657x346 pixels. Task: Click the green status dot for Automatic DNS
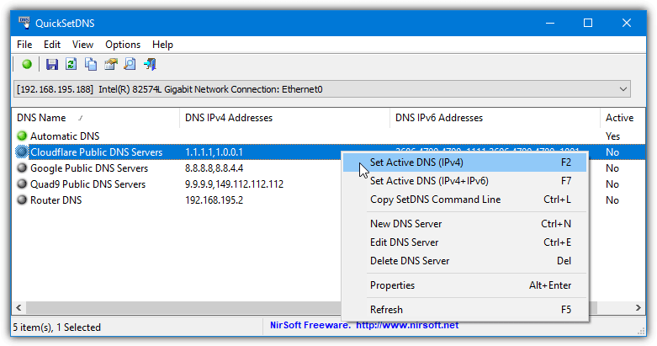[22, 136]
